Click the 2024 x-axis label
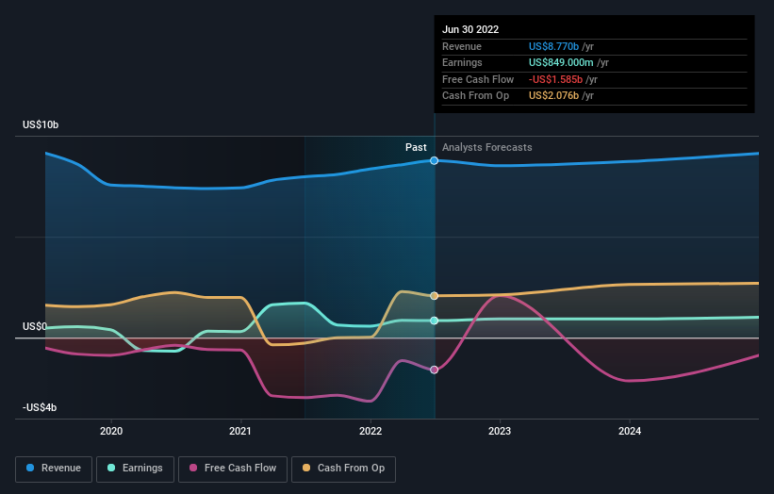 coord(630,431)
